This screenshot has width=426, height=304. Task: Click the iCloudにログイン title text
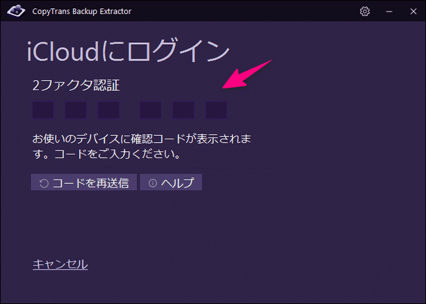[x=128, y=51]
